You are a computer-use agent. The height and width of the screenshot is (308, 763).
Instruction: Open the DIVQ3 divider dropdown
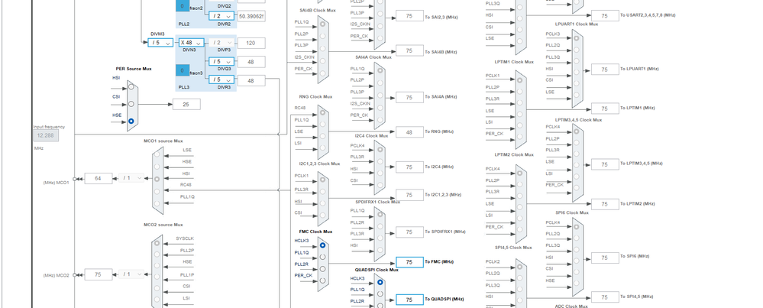coord(221,61)
